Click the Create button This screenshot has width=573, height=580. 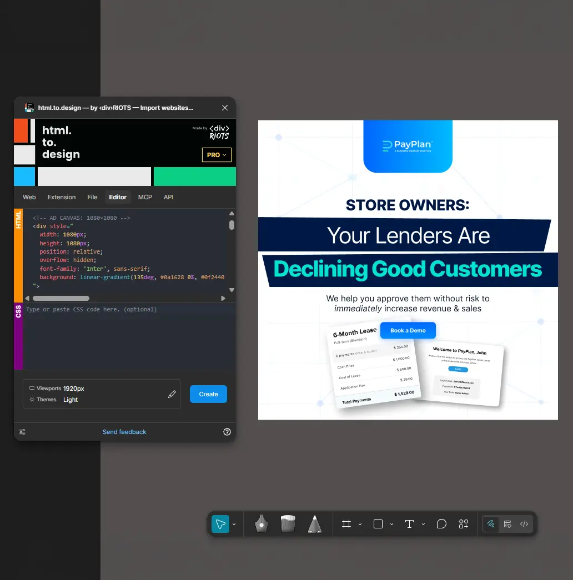coord(208,394)
